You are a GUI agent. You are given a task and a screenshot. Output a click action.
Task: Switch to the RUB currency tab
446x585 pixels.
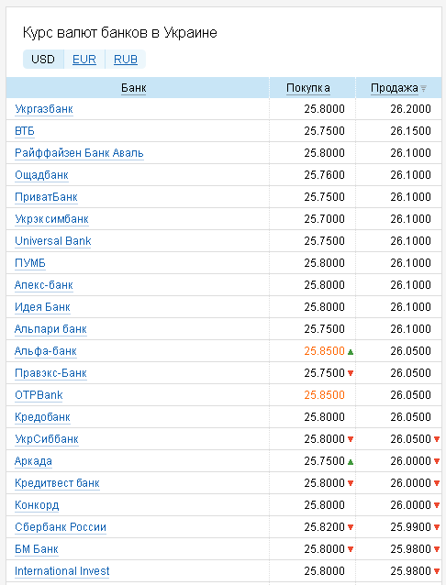[126, 60]
